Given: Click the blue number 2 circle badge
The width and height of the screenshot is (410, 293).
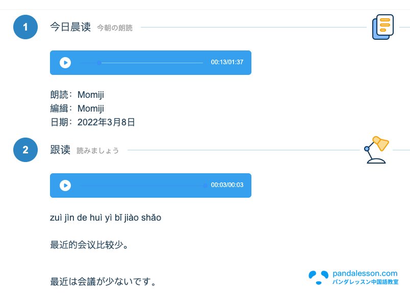Looking at the screenshot, I should (25, 150).
